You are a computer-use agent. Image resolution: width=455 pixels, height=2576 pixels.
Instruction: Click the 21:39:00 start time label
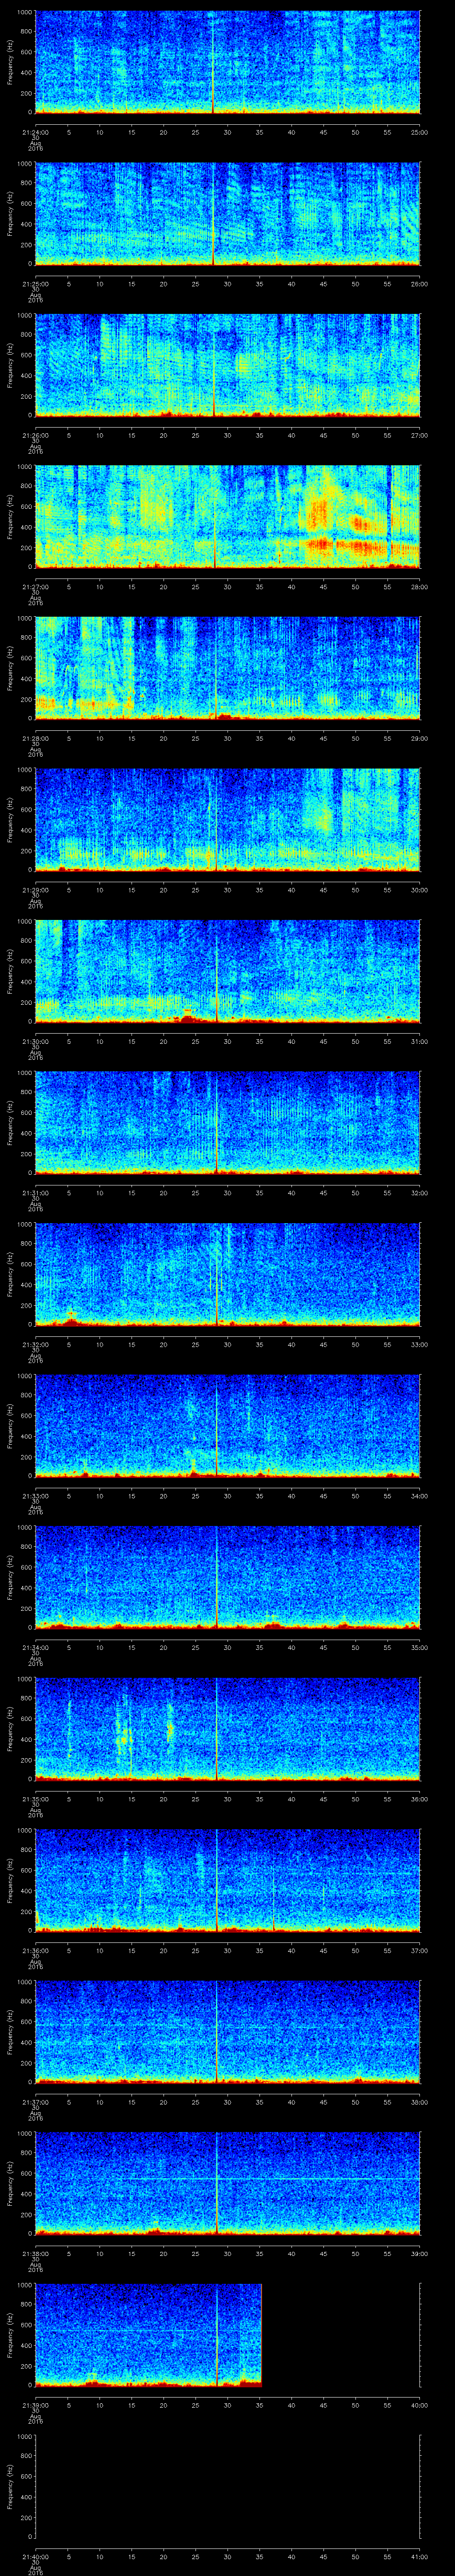click(x=35, y=2405)
